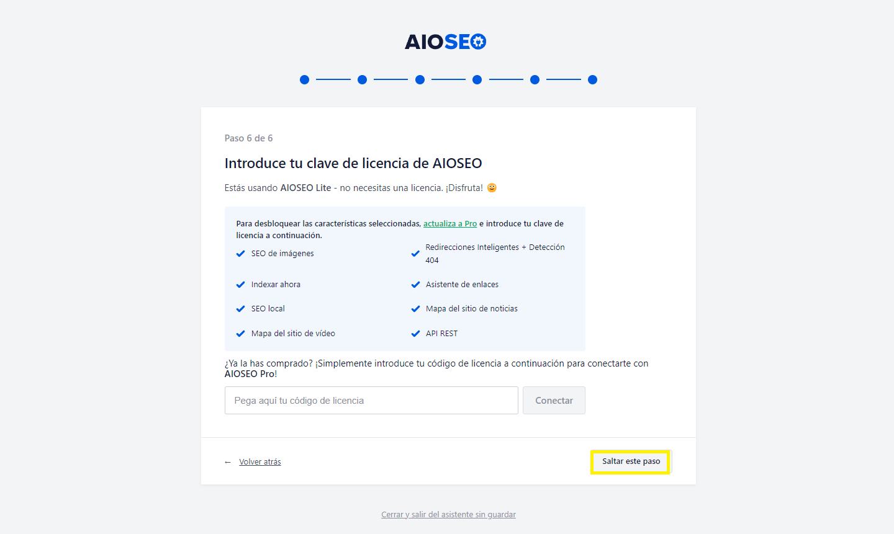Go back with Volver atrás link
The height and width of the screenshot is (534, 894).
(260, 462)
